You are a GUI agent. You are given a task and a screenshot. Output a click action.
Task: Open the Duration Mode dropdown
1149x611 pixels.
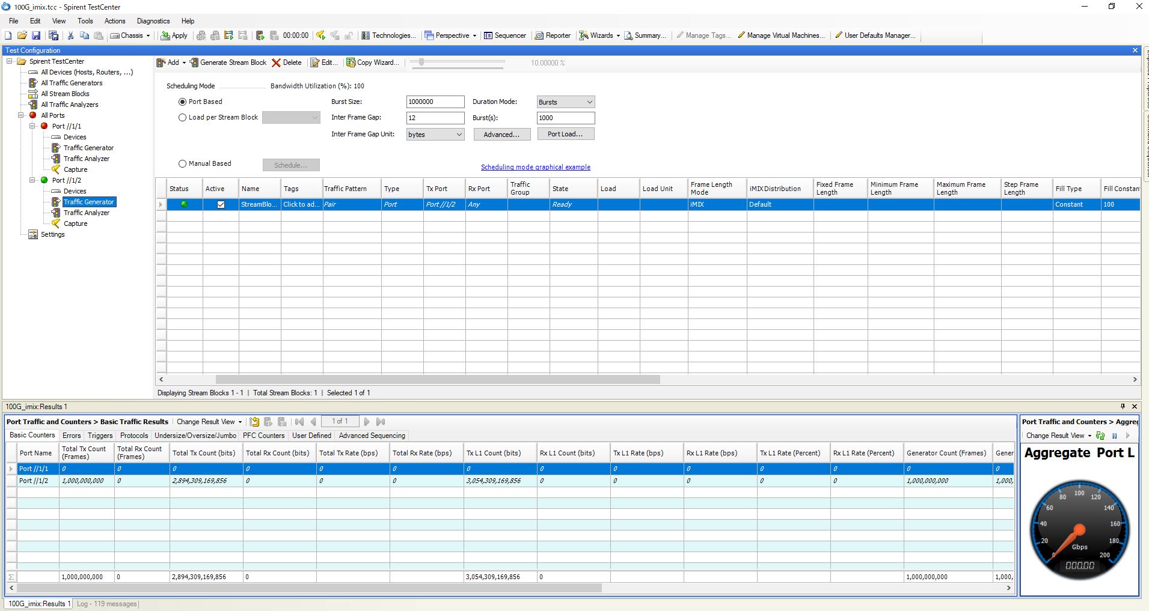(565, 102)
